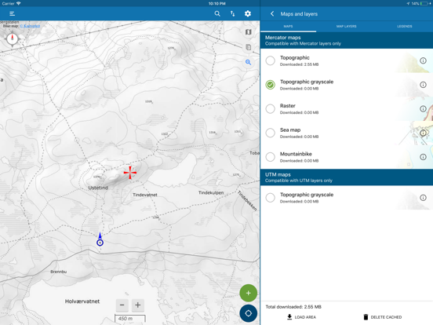Viewport: 433px width, 325px height.
Task: Tap the Tindekulpen label on map
Action: 211,192
